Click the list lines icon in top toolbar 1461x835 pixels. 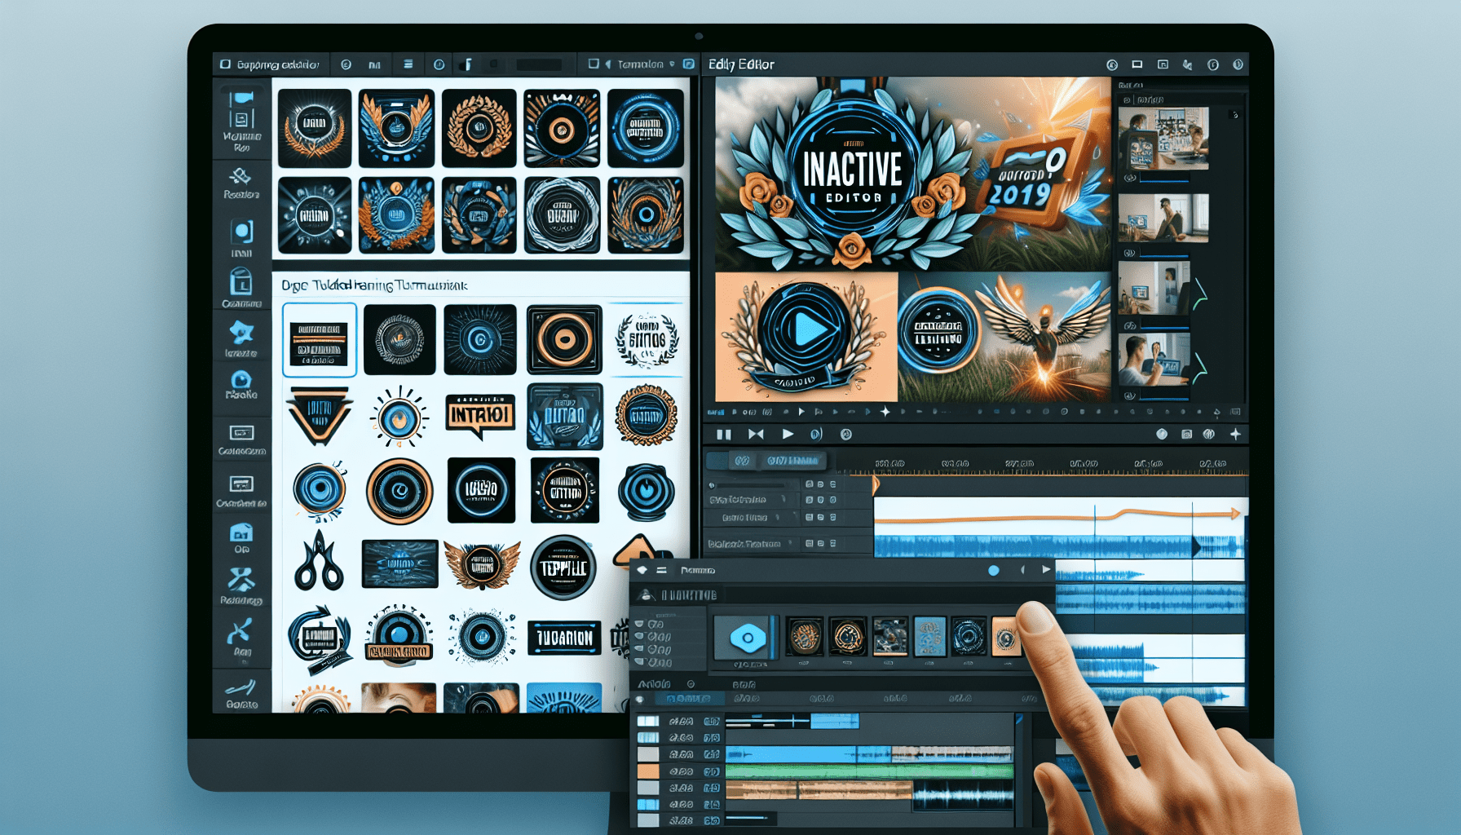click(x=408, y=64)
